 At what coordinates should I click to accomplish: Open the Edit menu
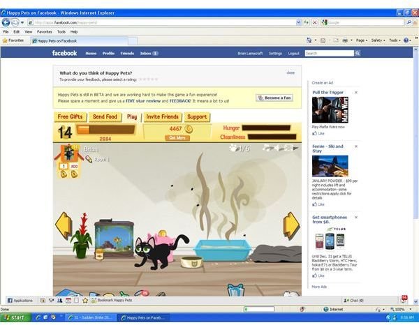(17, 32)
